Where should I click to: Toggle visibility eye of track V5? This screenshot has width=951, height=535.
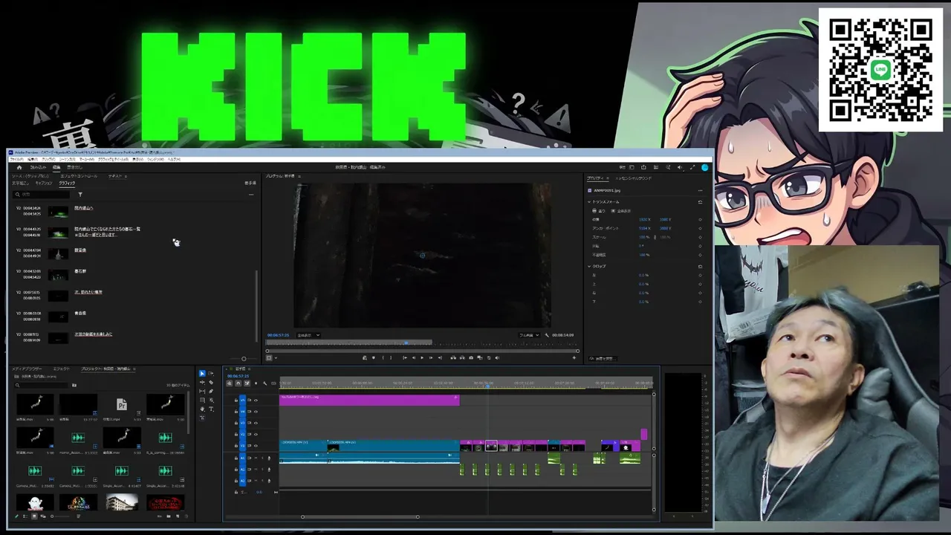tap(256, 400)
